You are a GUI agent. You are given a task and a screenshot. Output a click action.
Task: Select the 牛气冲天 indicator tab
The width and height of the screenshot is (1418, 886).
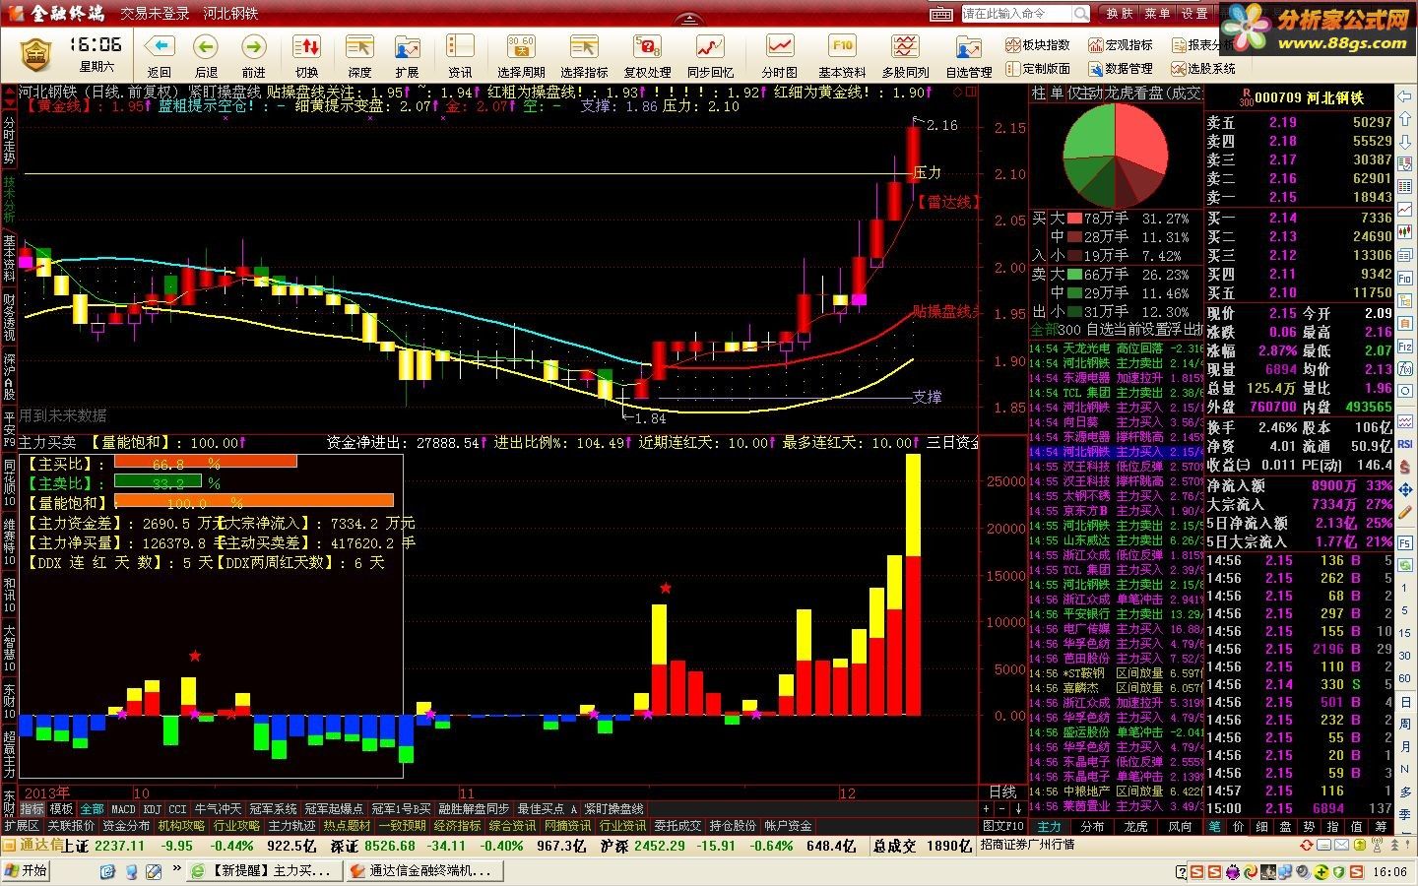click(218, 809)
